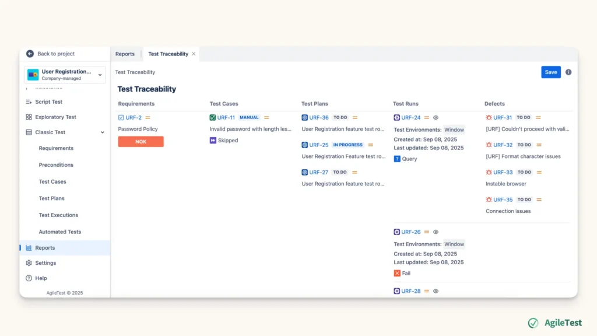This screenshot has width=597, height=336.
Task: Click the Reports chart icon in sidebar
Action: click(x=29, y=247)
